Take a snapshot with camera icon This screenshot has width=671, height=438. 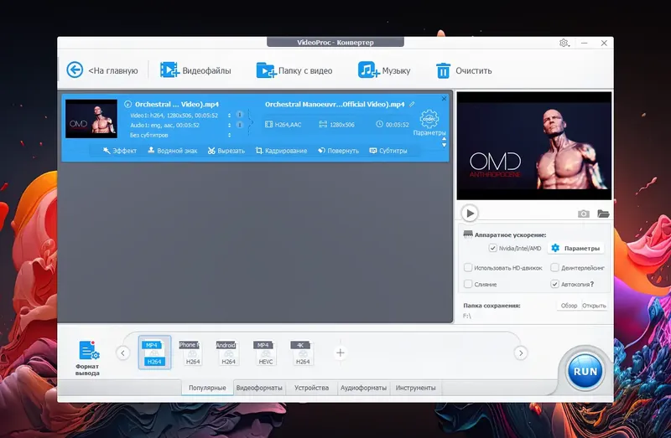pos(583,214)
